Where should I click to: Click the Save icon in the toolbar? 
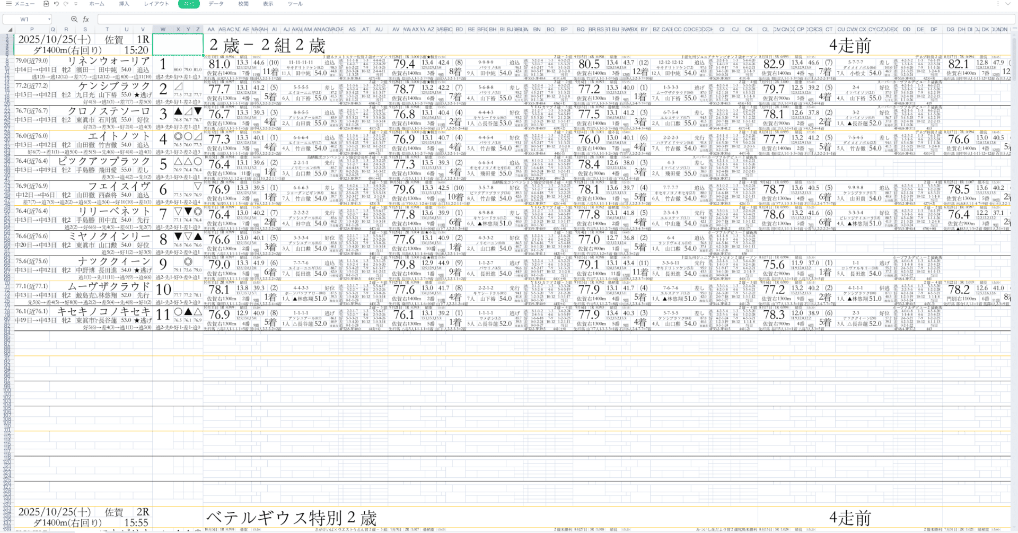pyautogui.click(x=46, y=4)
